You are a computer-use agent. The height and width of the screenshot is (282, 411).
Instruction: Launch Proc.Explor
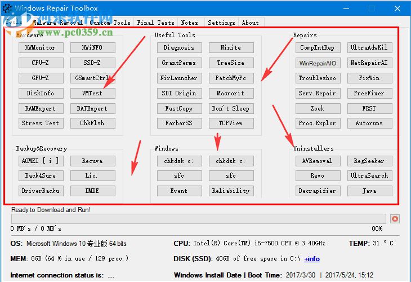point(318,123)
